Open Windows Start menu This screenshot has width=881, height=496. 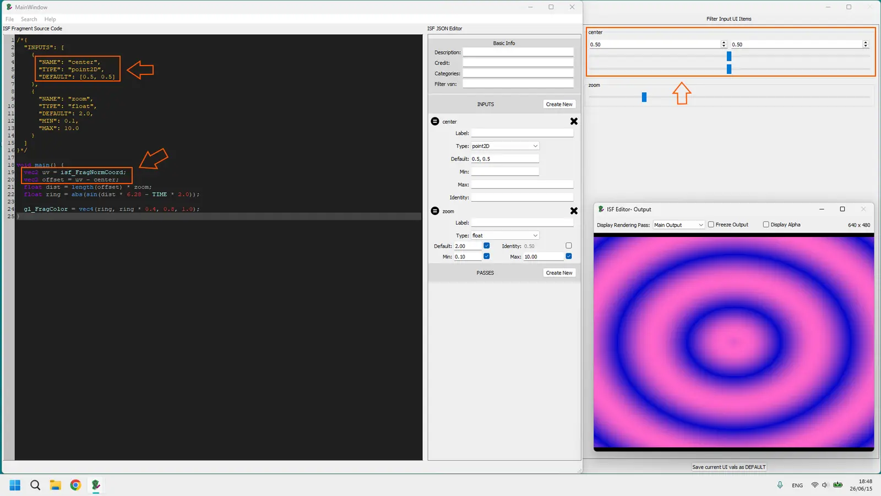(15, 485)
